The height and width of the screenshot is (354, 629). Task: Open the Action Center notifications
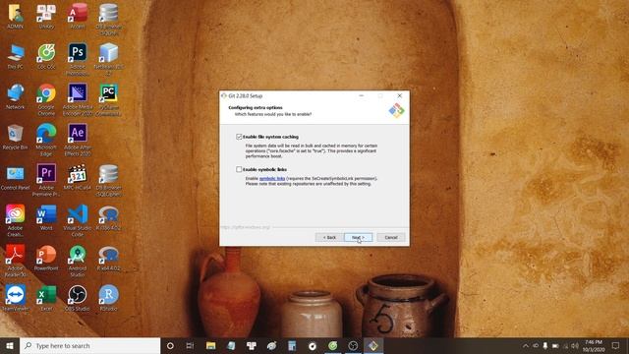click(616, 345)
